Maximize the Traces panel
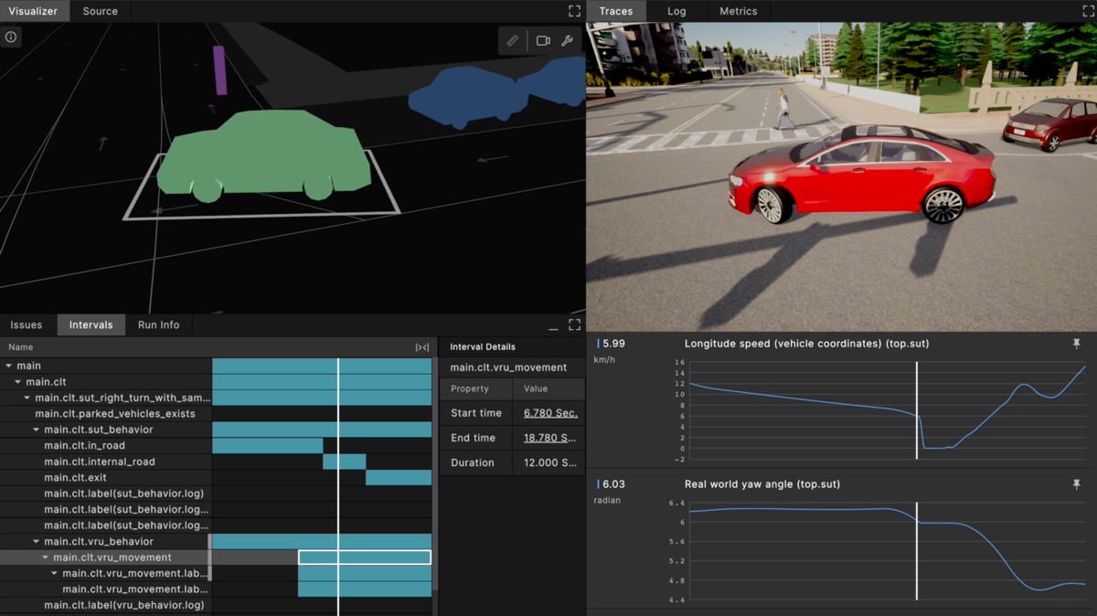Image resolution: width=1097 pixels, height=616 pixels. pos(1088,11)
